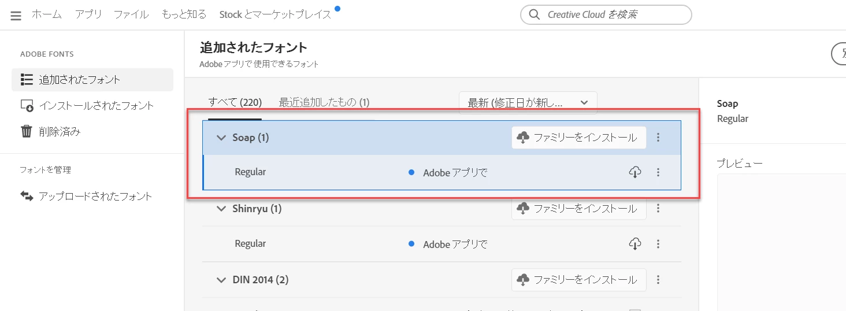Image resolution: width=846 pixels, height=311 pixels.
Task: Collapse the Soap (1) font family
Action: (221, 138)
